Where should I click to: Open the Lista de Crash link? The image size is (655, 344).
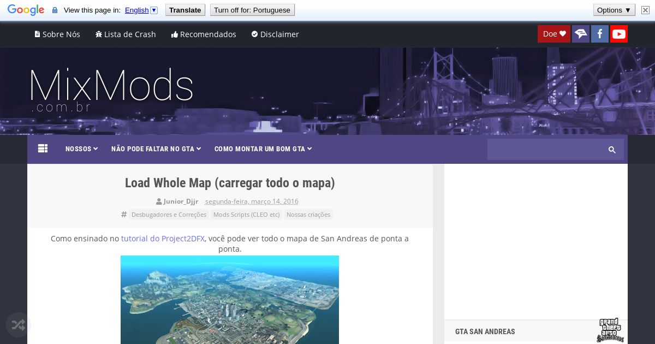coord(126,34)
